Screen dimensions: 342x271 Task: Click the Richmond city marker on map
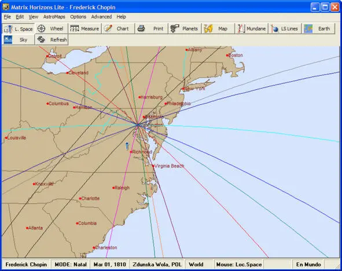[x=131, y=152]
